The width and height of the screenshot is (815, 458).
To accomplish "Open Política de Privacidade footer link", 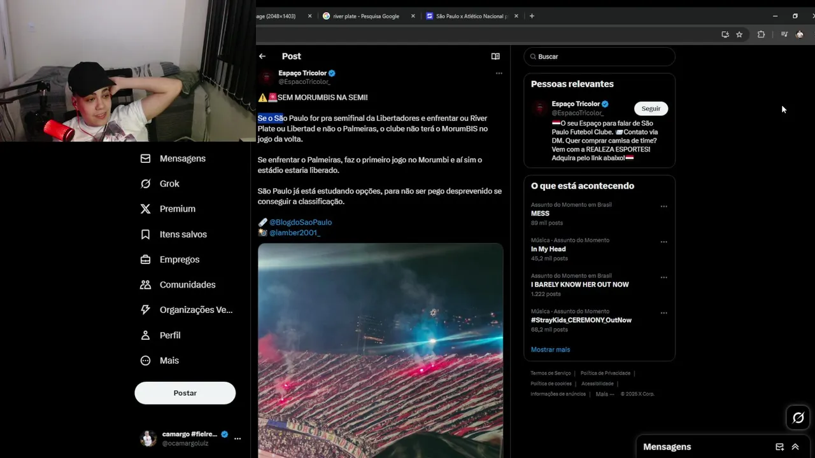I will [606, 373].
